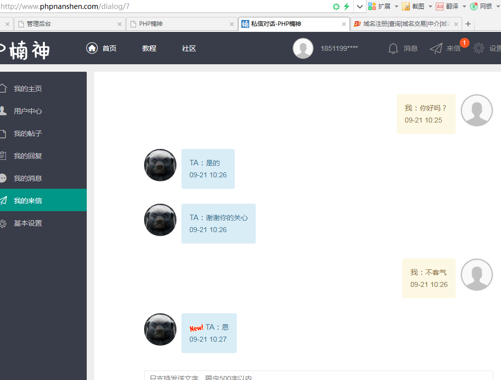Screen dimensions: 501x380
Task: Click the home icon beside 首页
Action: pos(92,48)
